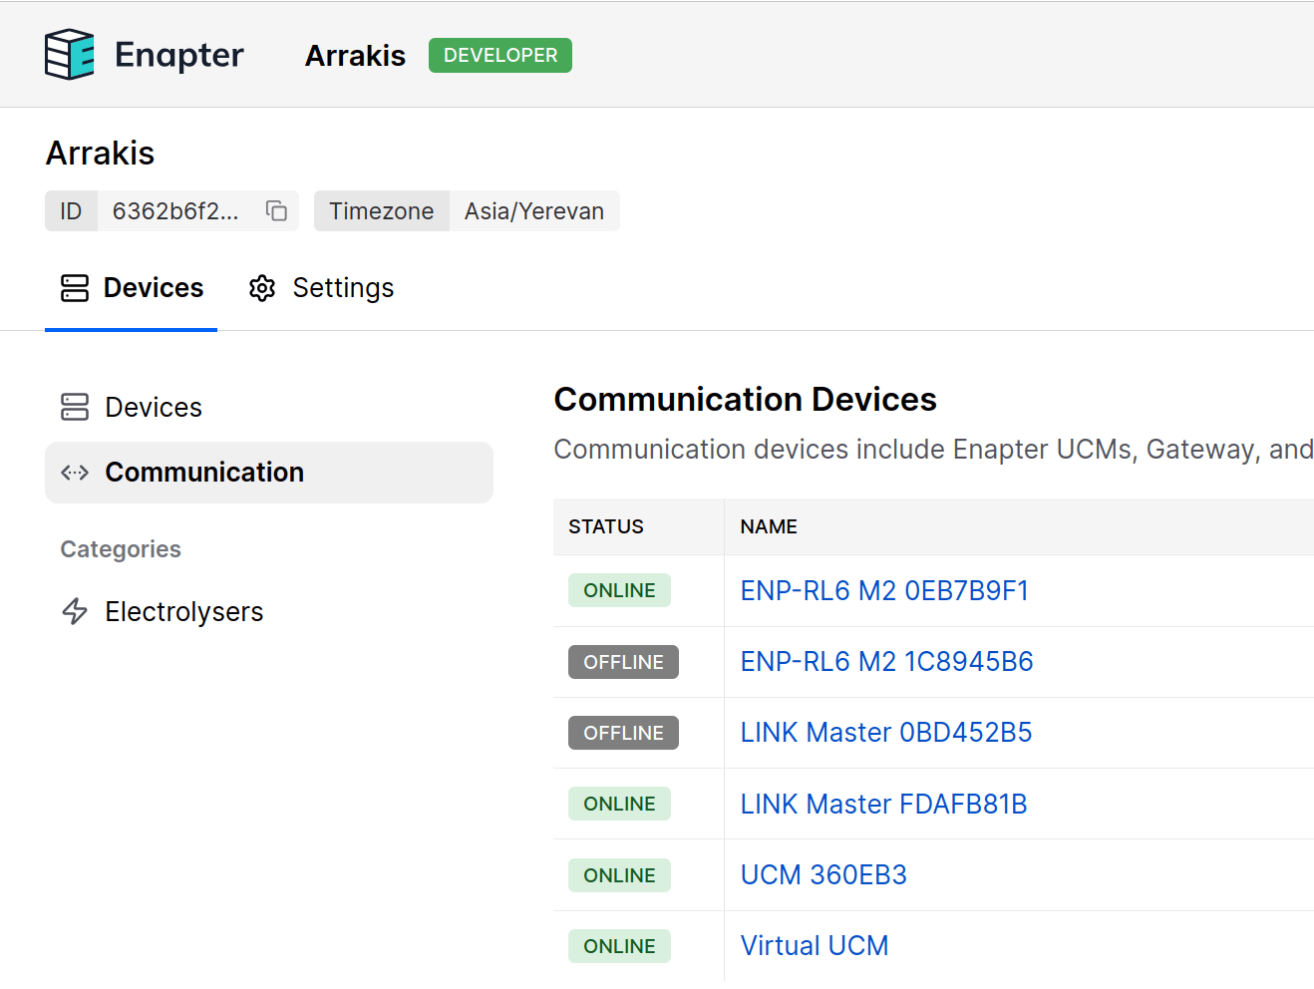Click the DEVELOPER badge
The image size is (1314, 989).
coord(499,55)
